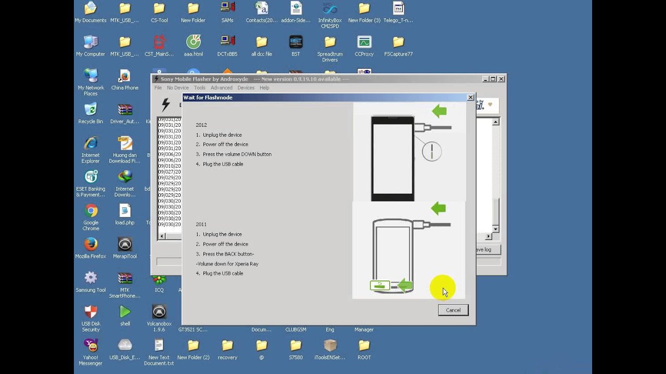Launch BST desktop icon
The height and width of the screenshot is (374, 666).
296,46
